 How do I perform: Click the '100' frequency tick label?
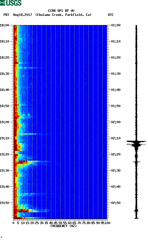pos(108,223)
